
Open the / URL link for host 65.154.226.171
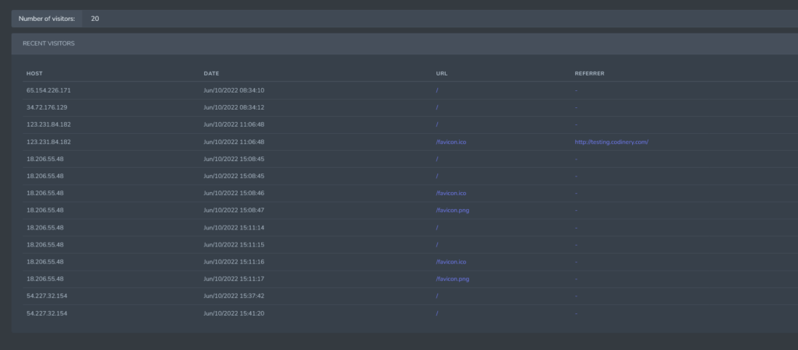(437, 90)
